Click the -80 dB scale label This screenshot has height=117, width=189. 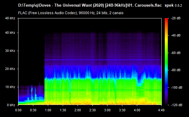(x=176, y=70)
